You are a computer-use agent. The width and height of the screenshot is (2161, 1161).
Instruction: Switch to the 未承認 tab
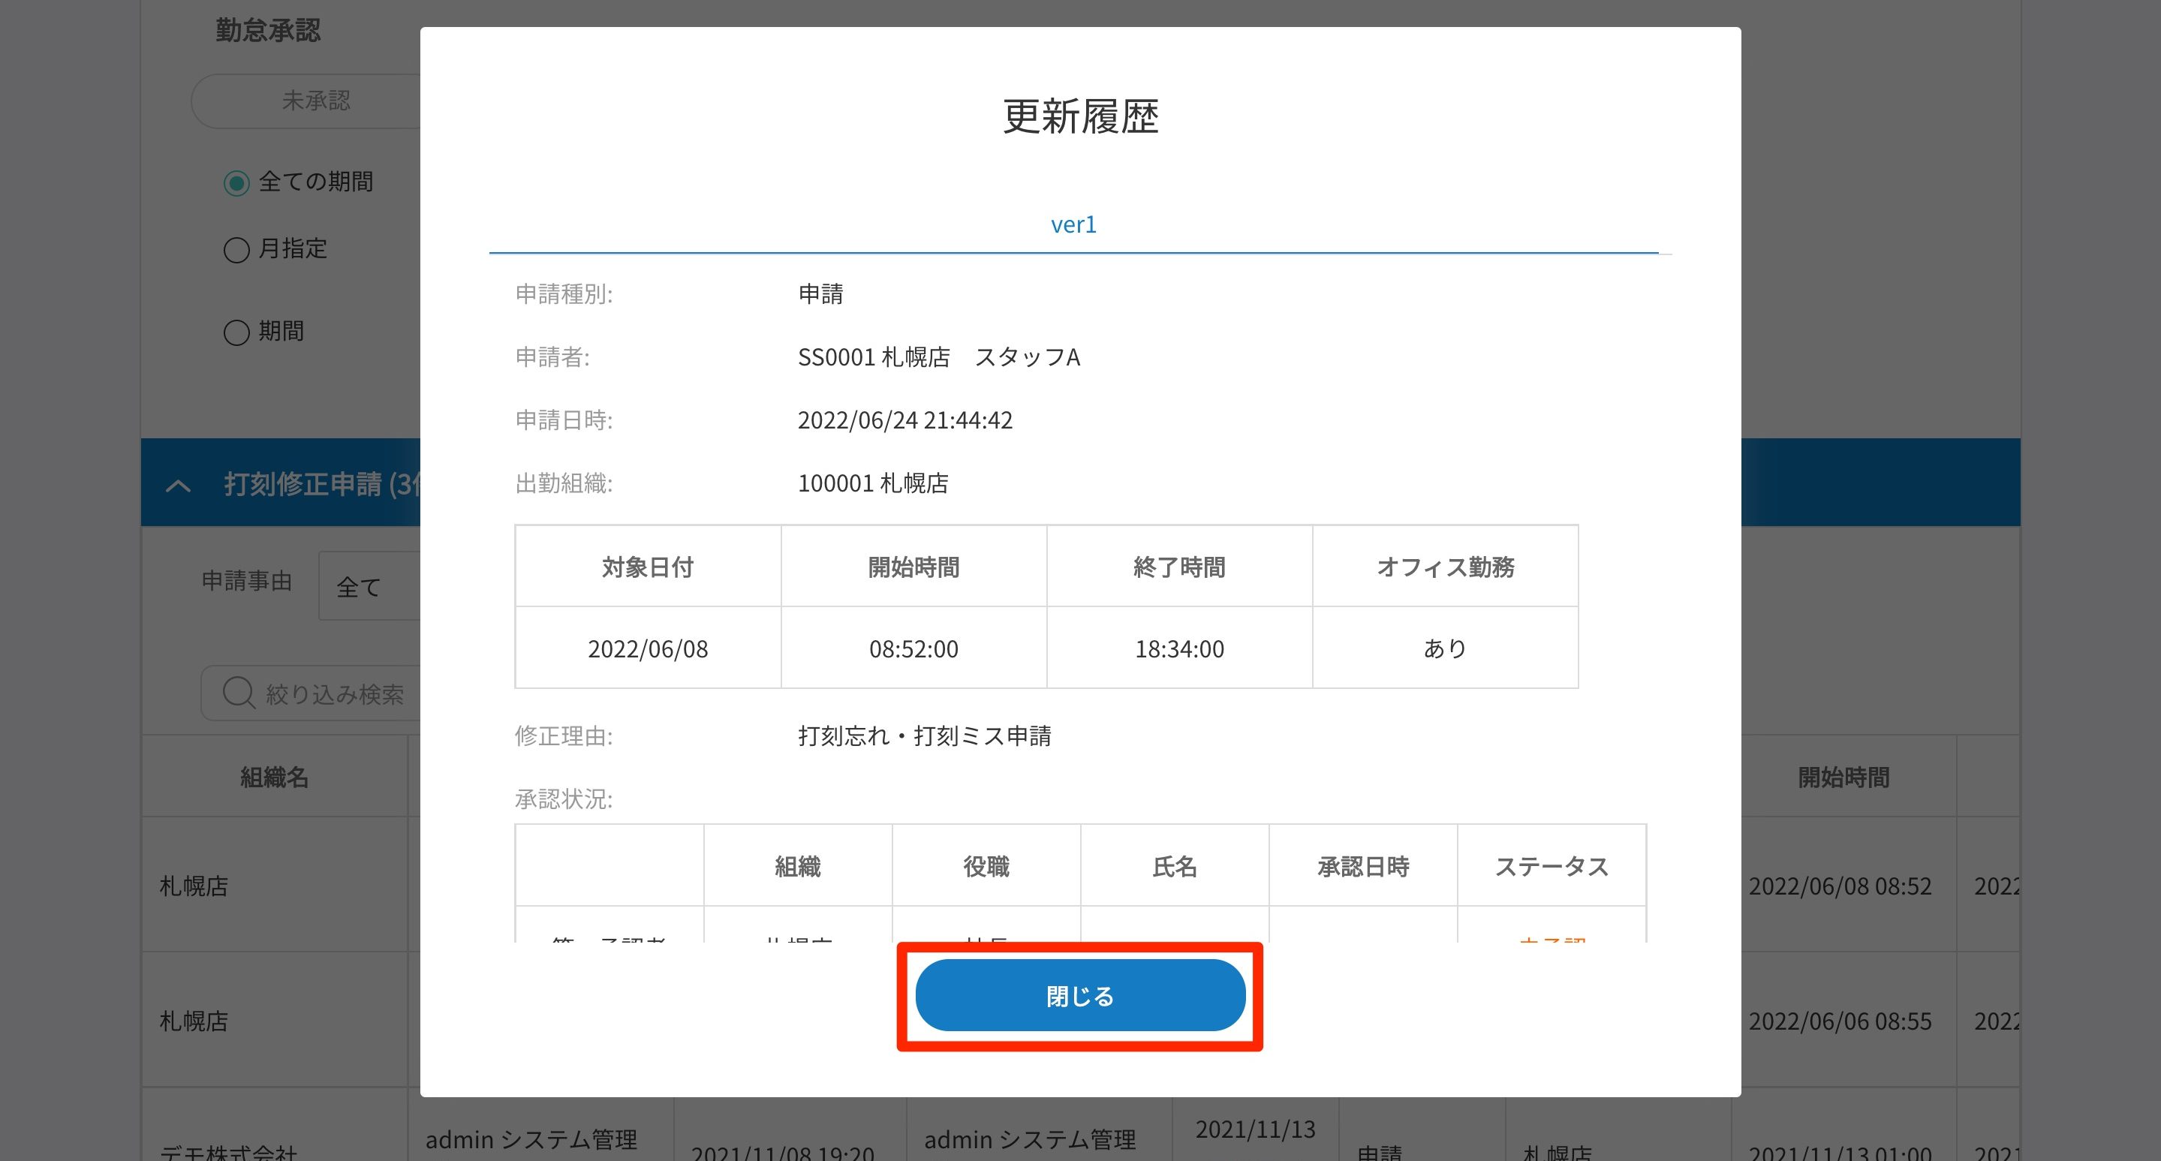(x=315, y=101)
